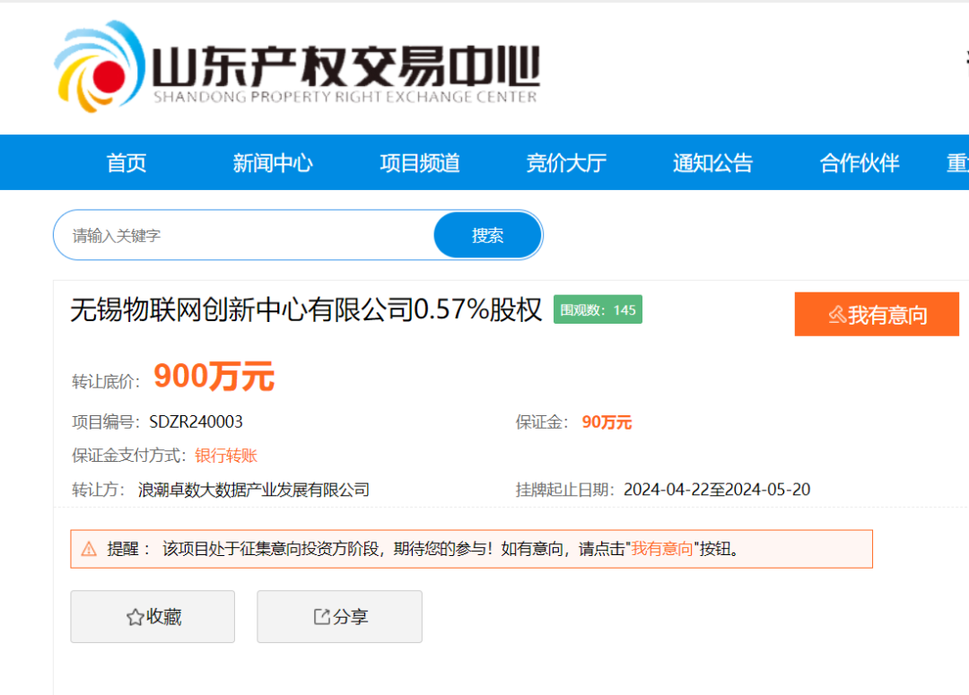Click the pen icon in 我有意向 button

pyautogui.click(x=836, y=314)
